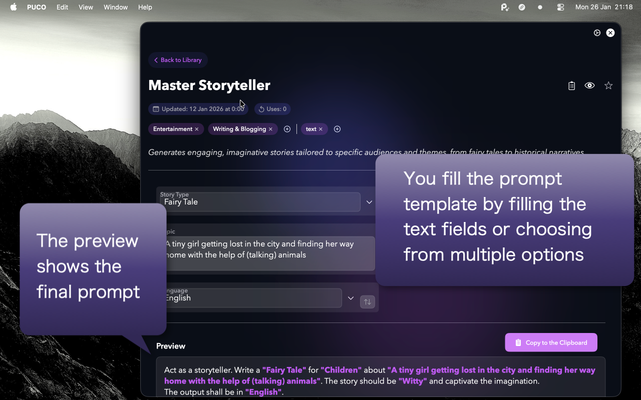
Task: Click the swap arrows beside Language field
Action: [367, 302]
